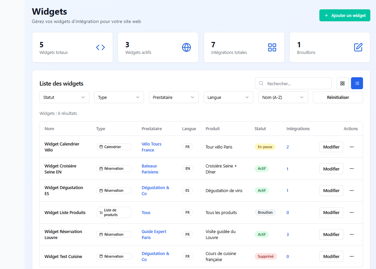376x269 pixels.
Task: Expand the Statut filter dropdown
Action: tap(64, 97)
